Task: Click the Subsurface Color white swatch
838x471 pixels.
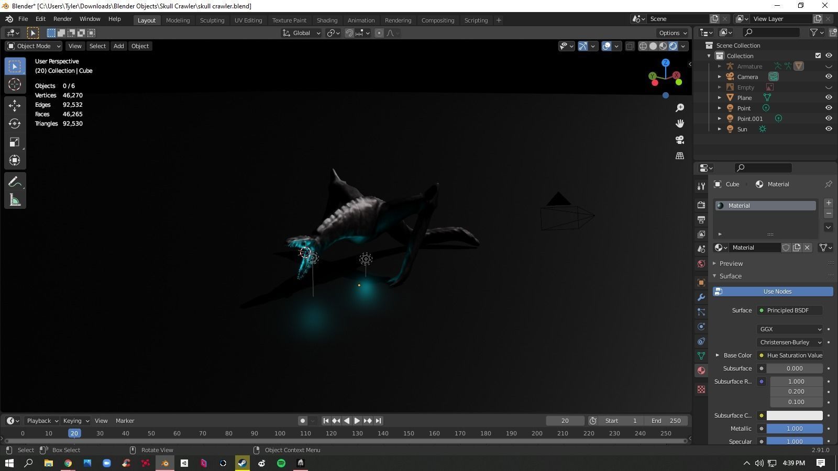Action: pos(794,416)
